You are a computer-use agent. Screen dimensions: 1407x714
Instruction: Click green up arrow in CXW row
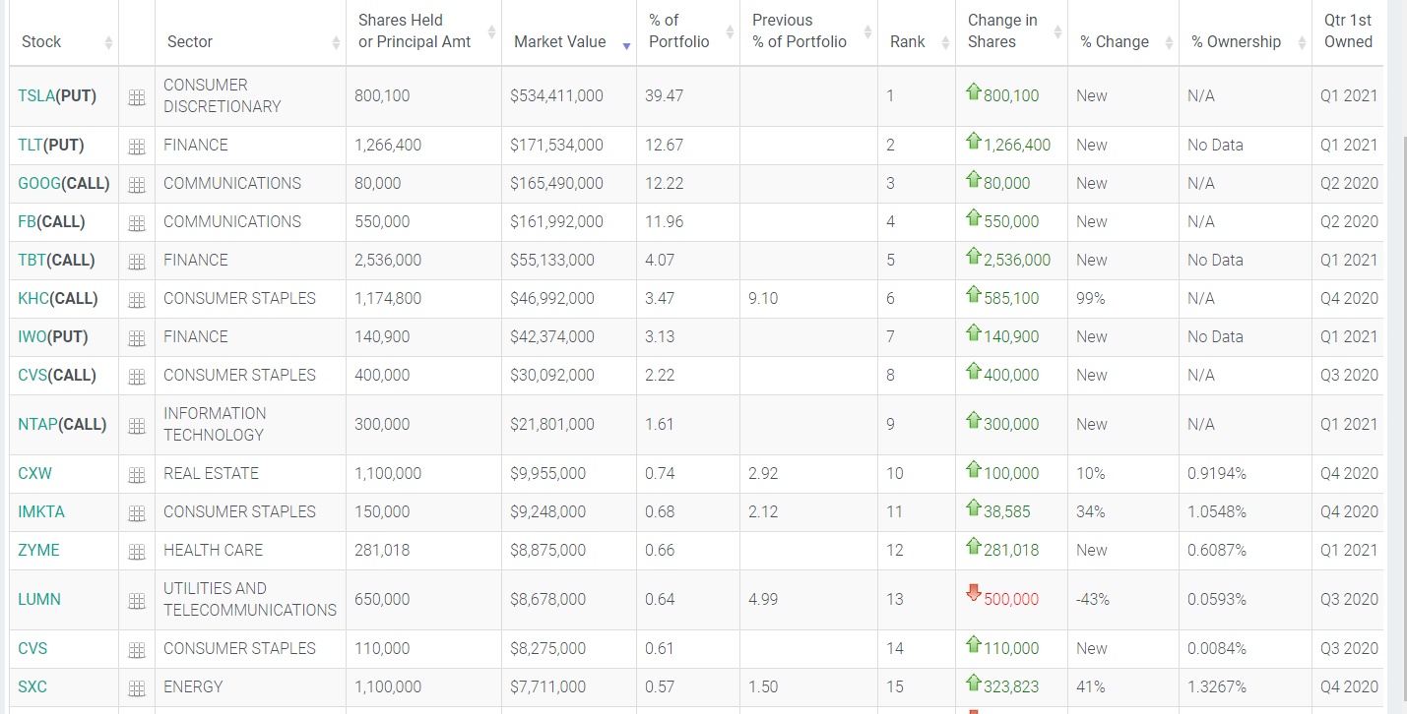pyautogui.click(x=974, y=469)
